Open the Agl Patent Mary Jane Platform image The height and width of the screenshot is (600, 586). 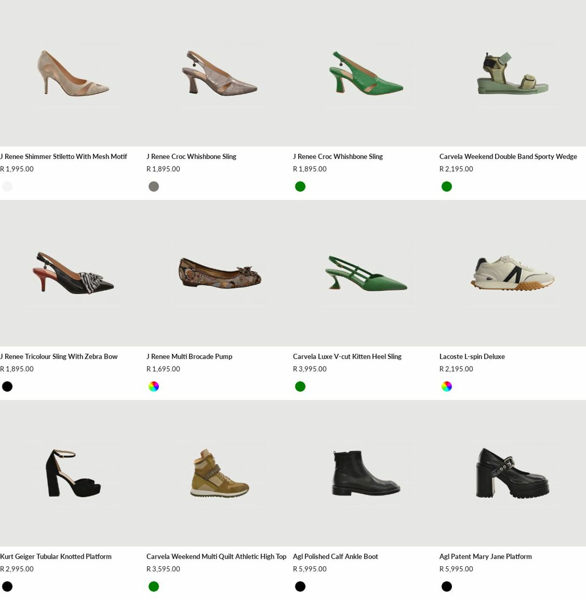coord(512,473)
